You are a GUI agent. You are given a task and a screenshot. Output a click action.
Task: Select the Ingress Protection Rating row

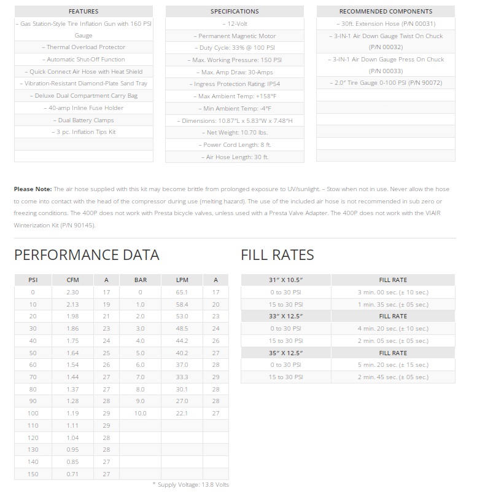(x=235, y=84)
